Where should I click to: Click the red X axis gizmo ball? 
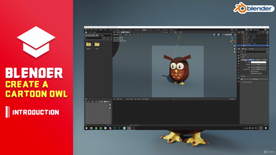point(235,41)
